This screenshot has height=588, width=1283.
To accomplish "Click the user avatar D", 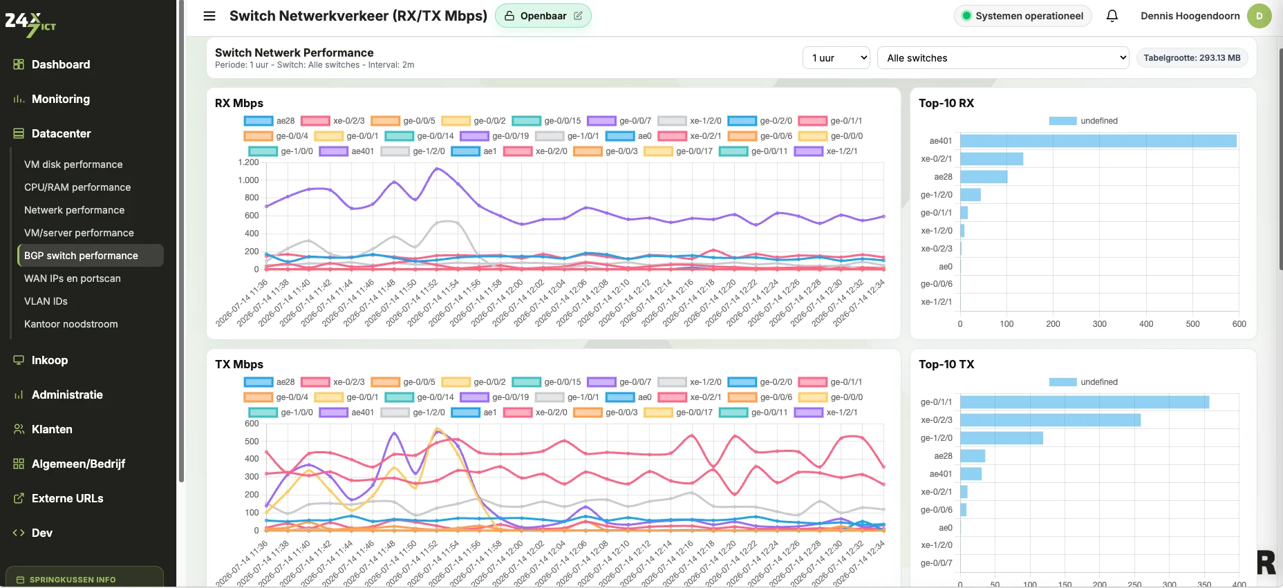I will (x=1259, y=16).
